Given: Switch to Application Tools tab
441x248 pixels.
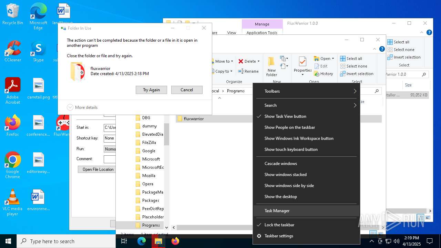Looking at the screenshot, I should click(x=262, y=33).
